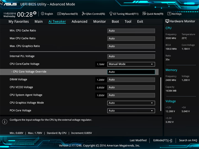Image resolution: width=199 pixels, height=149 pixels.
Task: Open the Tool tab
Action: pyautogui.click(x=128, y=22)
